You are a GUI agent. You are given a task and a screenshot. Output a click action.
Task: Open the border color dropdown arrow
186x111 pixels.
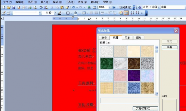point(63,13)
